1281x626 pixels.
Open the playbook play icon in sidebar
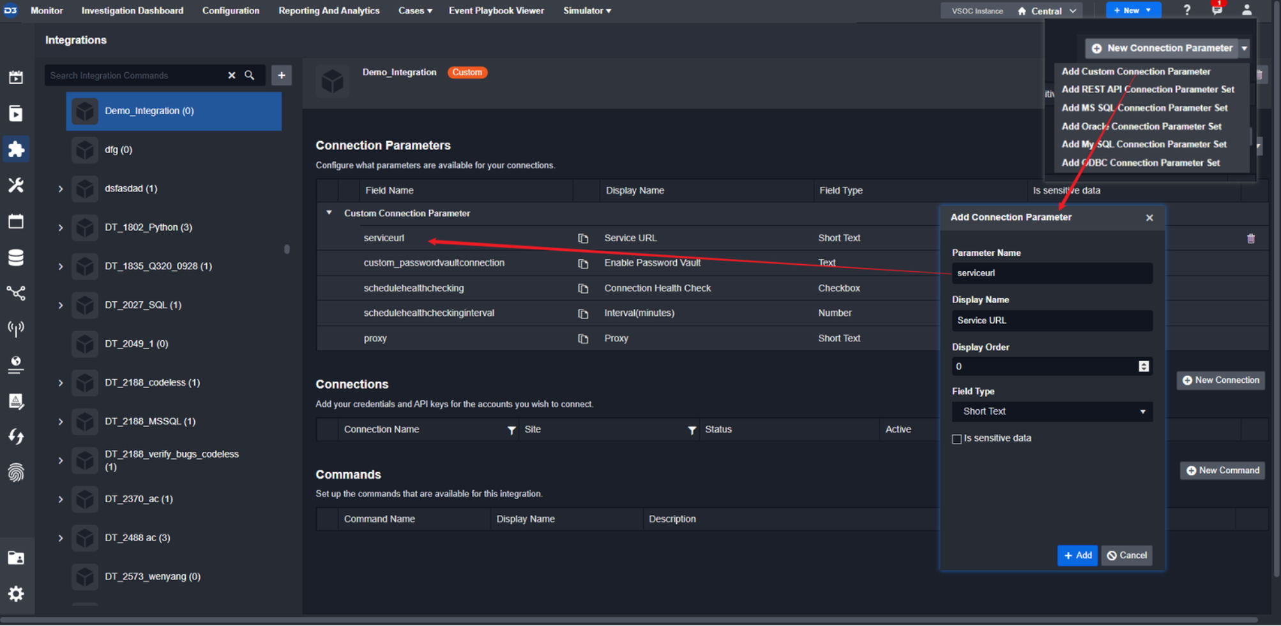[16, 114]
